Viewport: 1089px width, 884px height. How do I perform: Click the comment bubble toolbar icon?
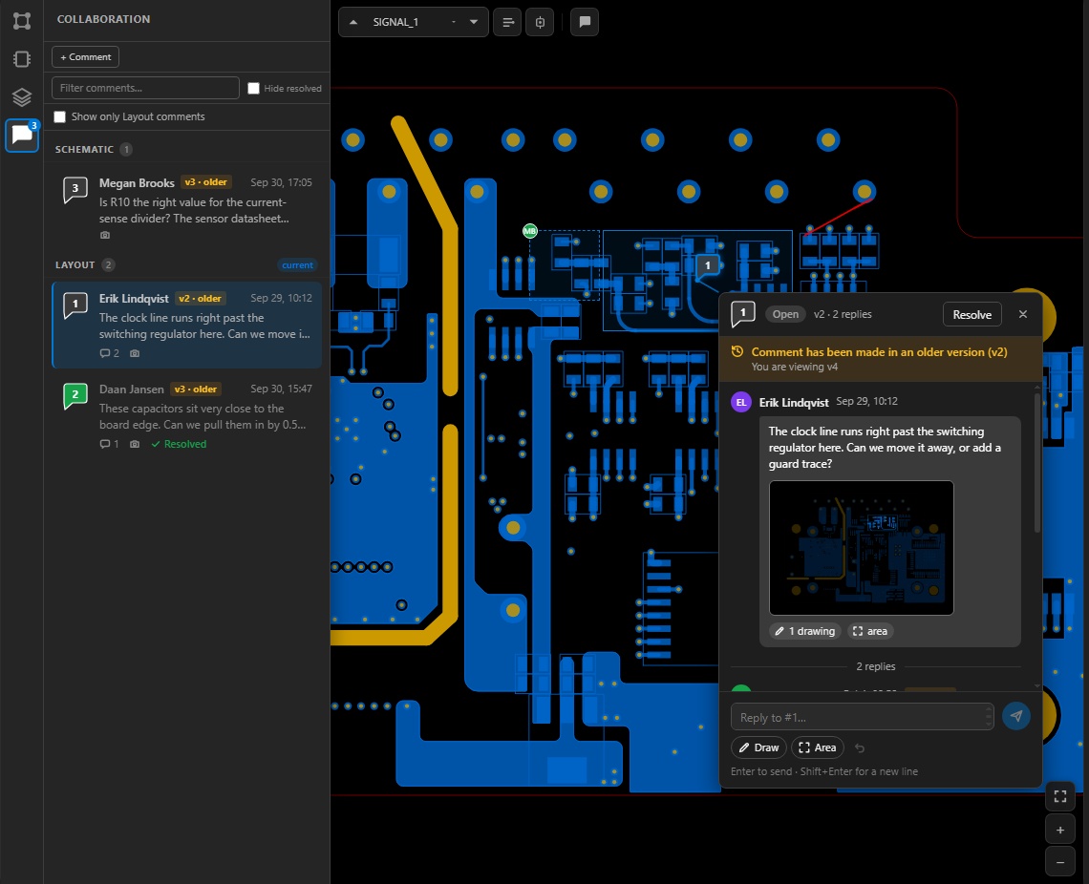click(x=585, y=22)
